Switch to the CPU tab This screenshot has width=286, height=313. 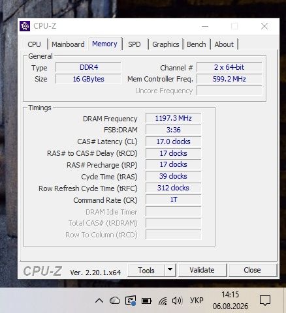pos(34,44)
